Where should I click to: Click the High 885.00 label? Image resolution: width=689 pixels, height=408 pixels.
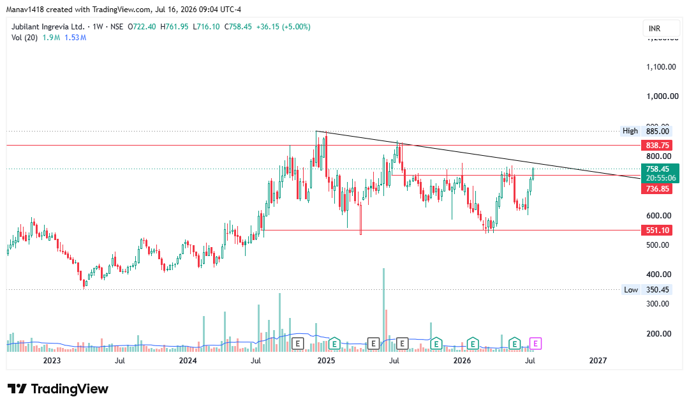pyautogui.click(x=646, y=131)
